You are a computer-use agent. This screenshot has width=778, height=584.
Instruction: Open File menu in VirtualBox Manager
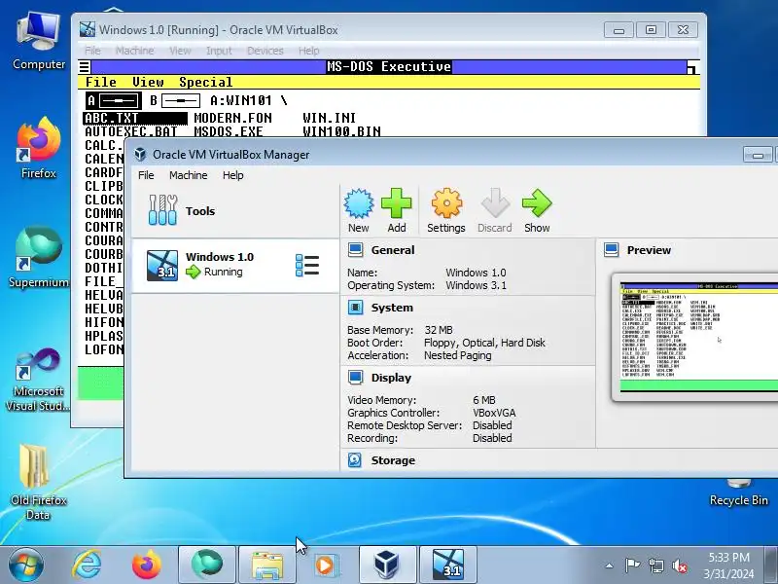pyautogui.click(x=146, y=175)
